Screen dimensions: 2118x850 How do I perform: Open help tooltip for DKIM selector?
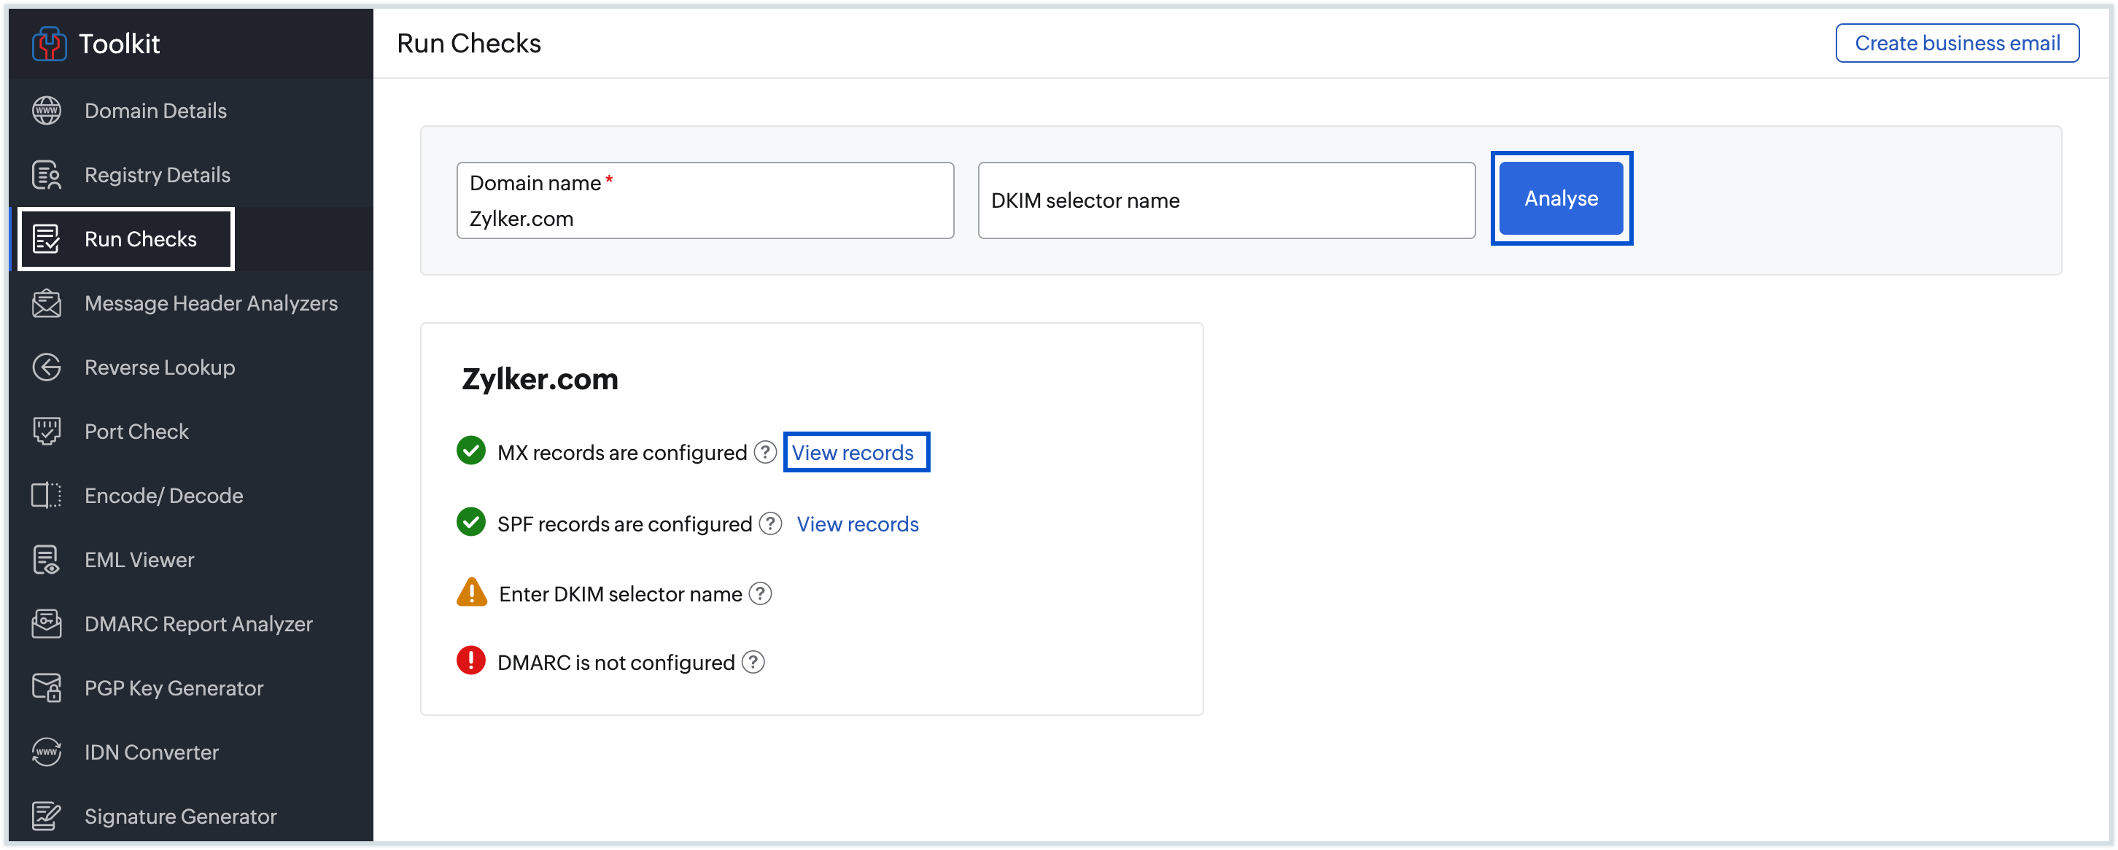point(761,593)
